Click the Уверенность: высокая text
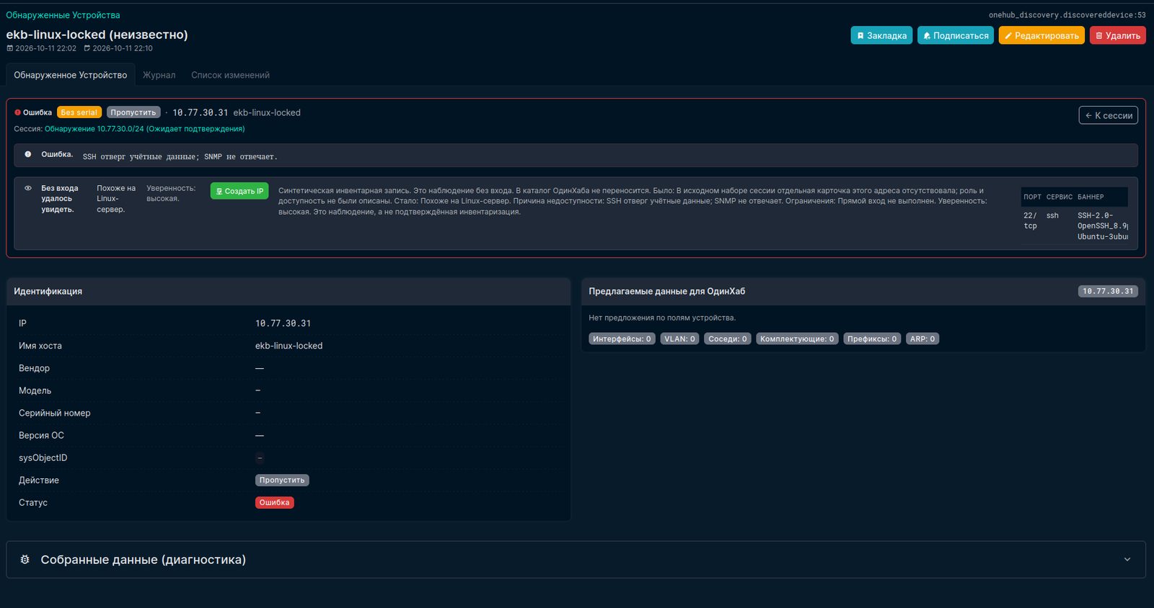 coord(171,193)
